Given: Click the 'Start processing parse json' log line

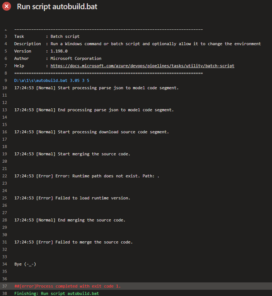Looking at the screenshot, I should (96, 88).
